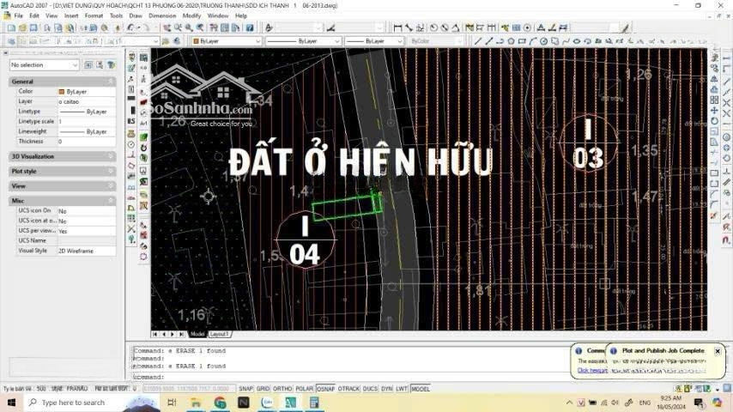Select the Rectangle draw tool
Viewport: 733px width, 412px height.
pyautogui.click(x=522, y=41)
